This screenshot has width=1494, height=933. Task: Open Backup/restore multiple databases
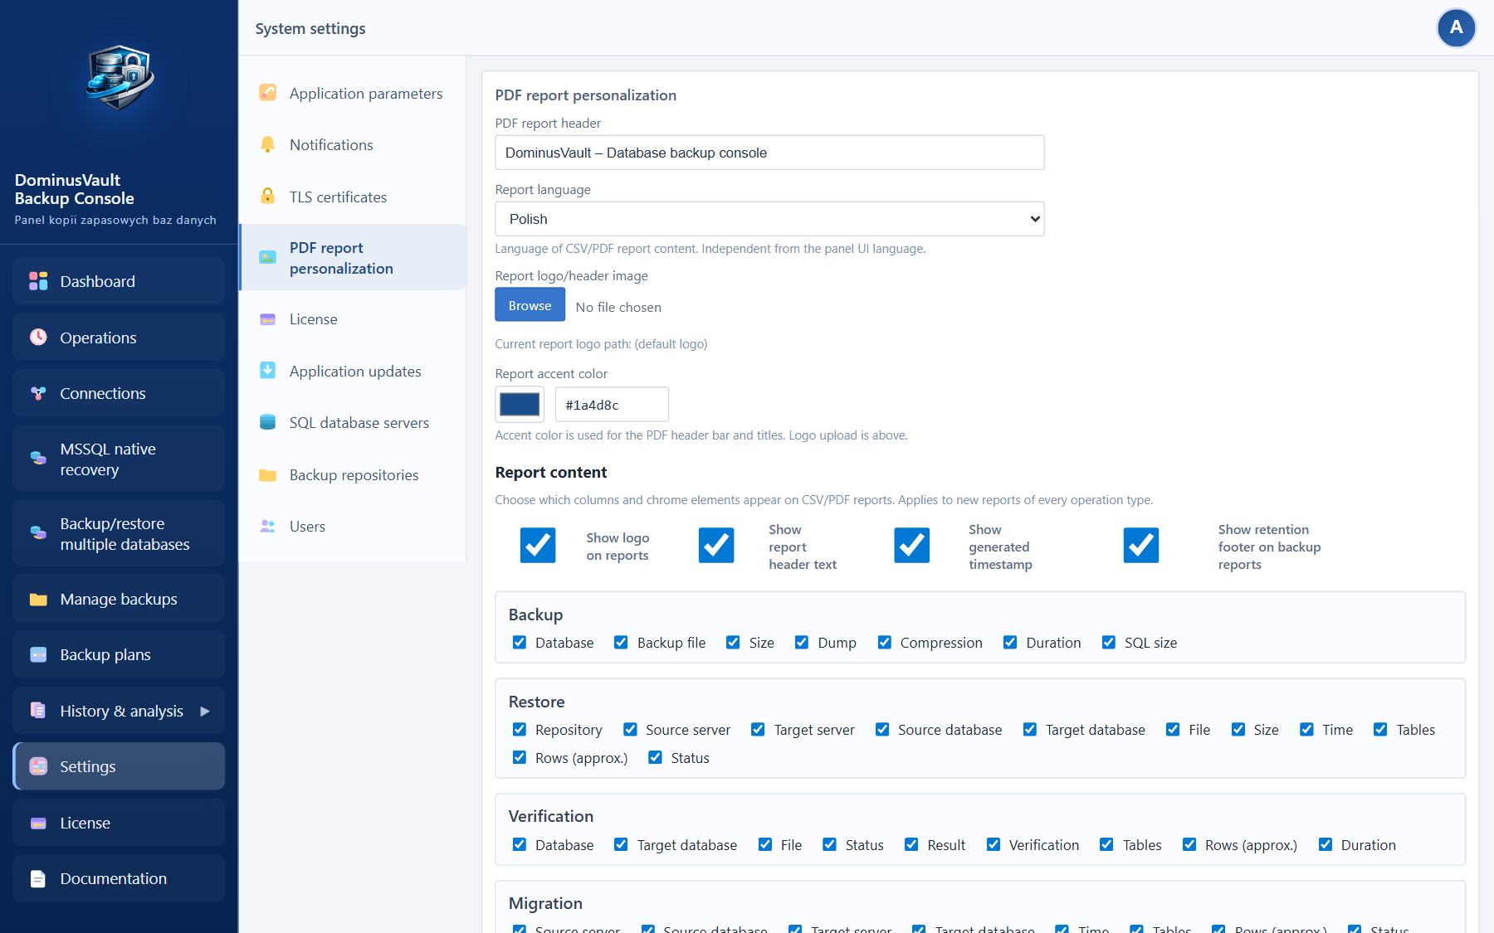point(119,533)
